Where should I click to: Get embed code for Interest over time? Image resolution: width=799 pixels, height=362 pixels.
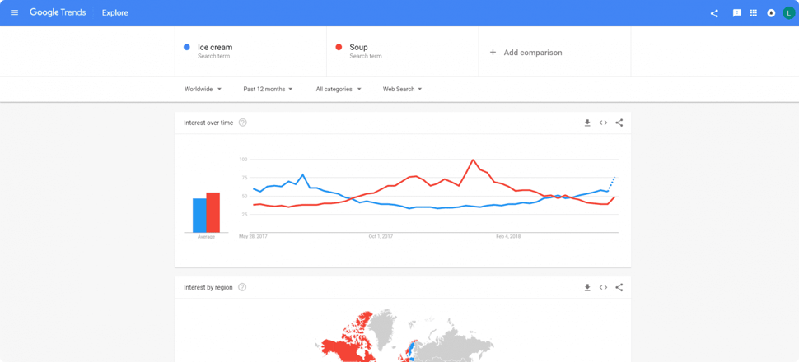tap(603, 123)
